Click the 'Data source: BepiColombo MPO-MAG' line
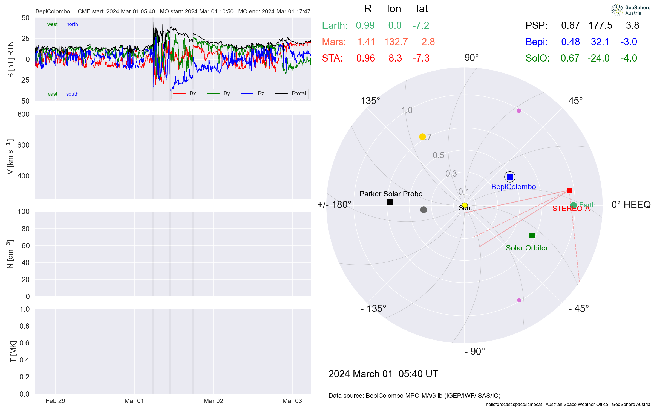The height and width of the screenshot is (410, 657). click(414, 396)
